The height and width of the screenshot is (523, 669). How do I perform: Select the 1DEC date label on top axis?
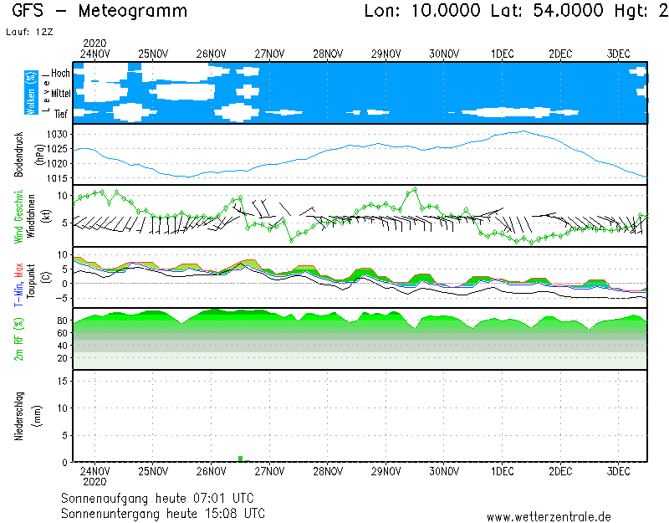pos(502,54)
